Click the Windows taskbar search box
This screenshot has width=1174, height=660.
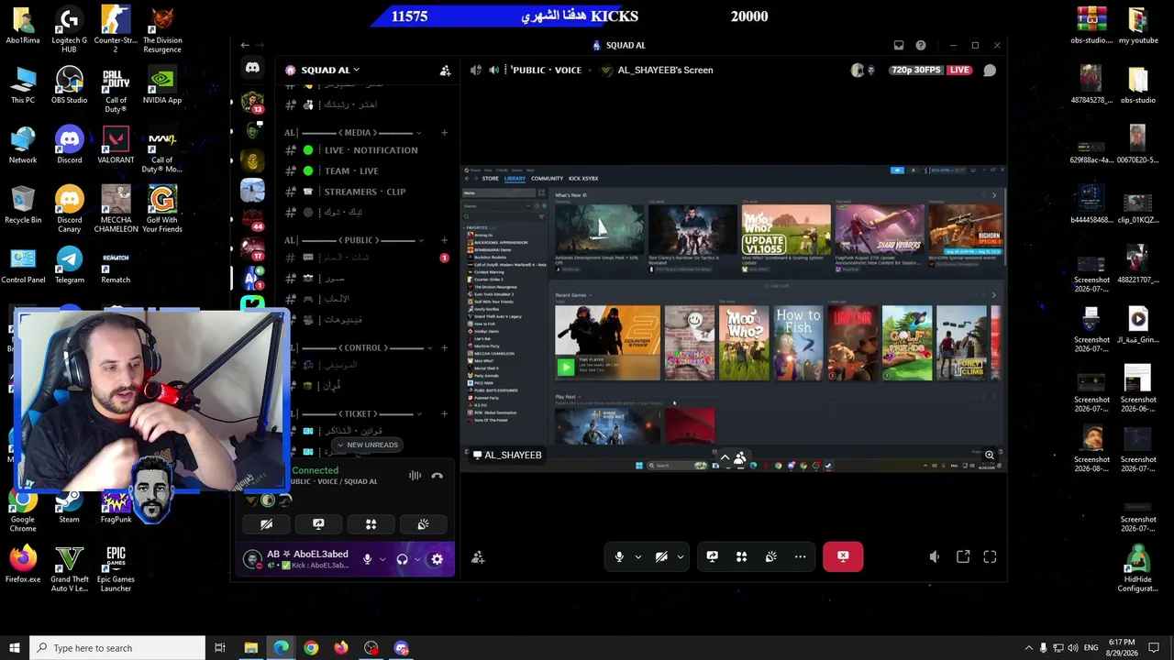tap(116, 648)
